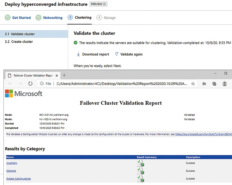
Task: Click the green validation success icon
Action: [x=75, y=43]
